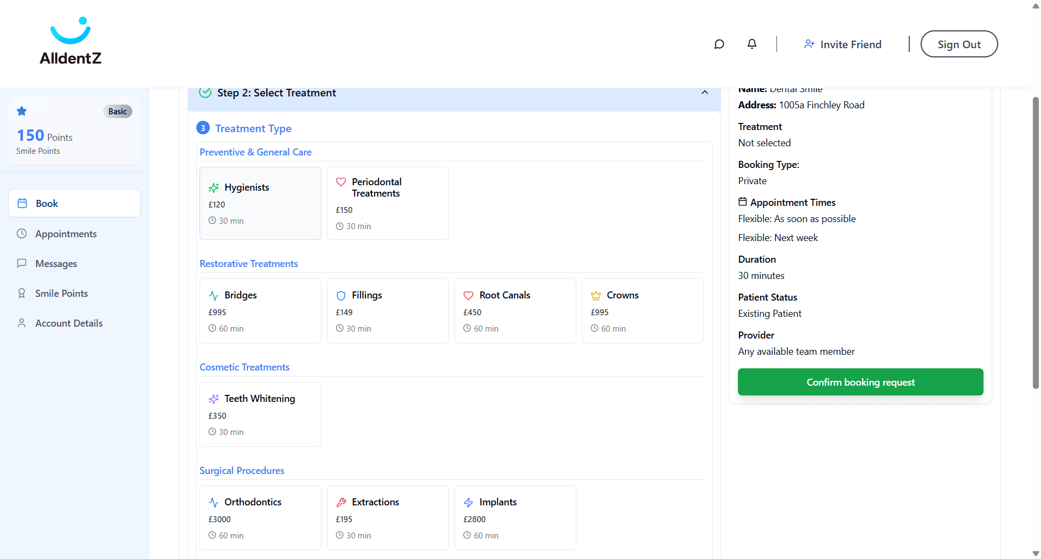Click the speech bubble icon beside Messages
Viewport: 1041px width, 559px height.
22,263
